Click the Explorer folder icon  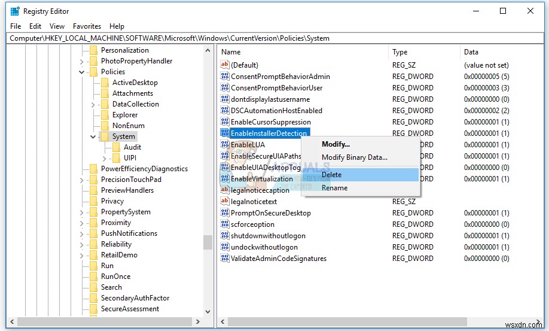105,115
